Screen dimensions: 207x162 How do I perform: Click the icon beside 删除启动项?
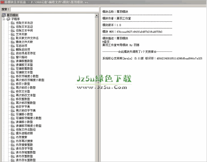pyautogui.click(x=13, y=50)
